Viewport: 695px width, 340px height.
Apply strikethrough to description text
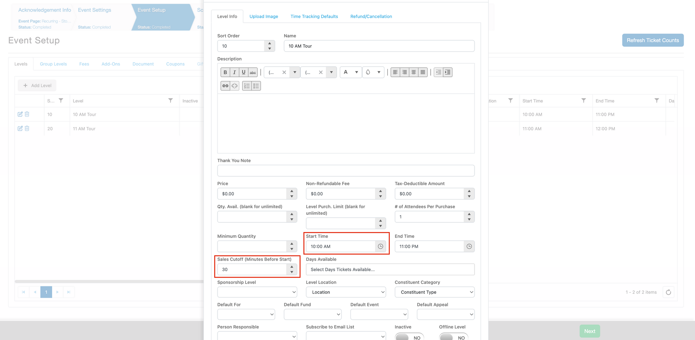[253, 72]
